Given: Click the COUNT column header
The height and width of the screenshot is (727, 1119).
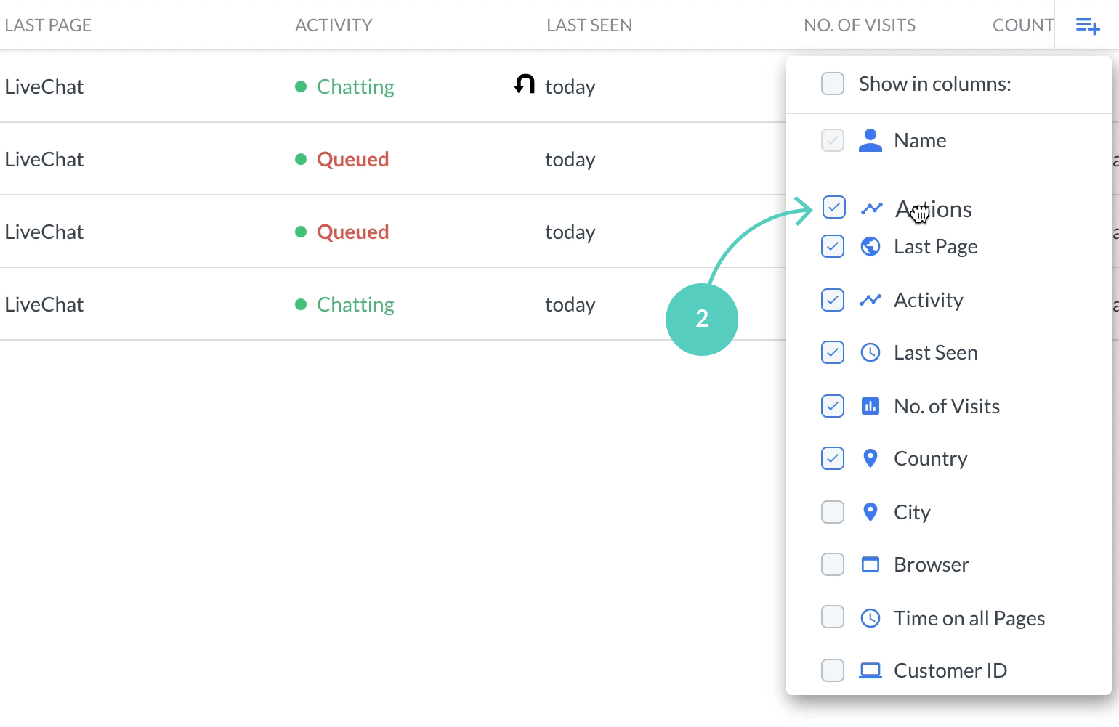Looking at the screenshot, I should click(x=1023, y=25).
